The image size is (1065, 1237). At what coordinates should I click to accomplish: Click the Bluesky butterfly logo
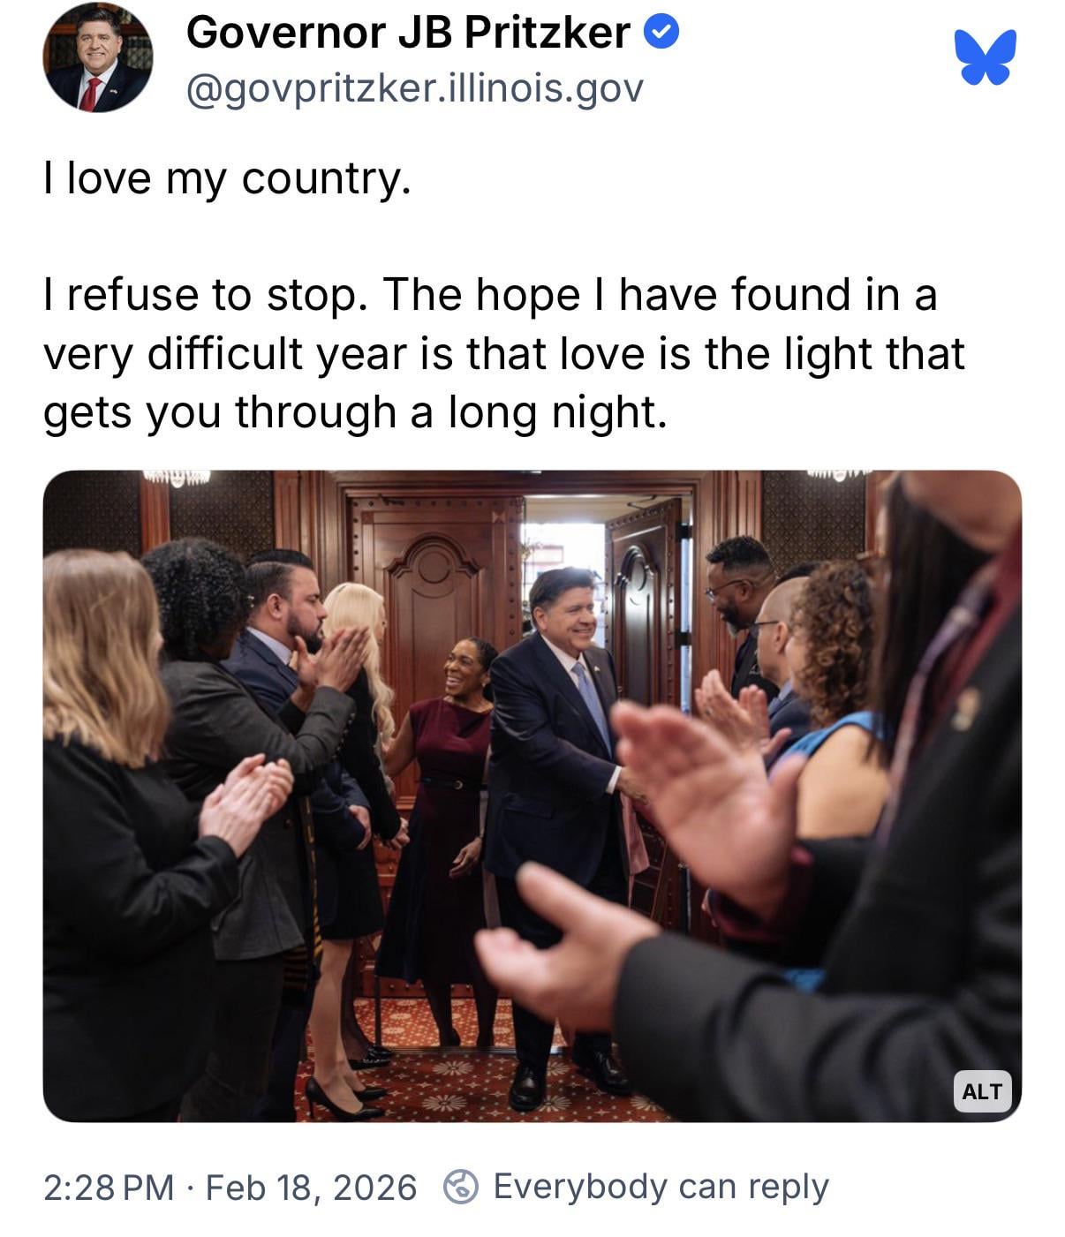pyautogui.click(x=985, y=57)
